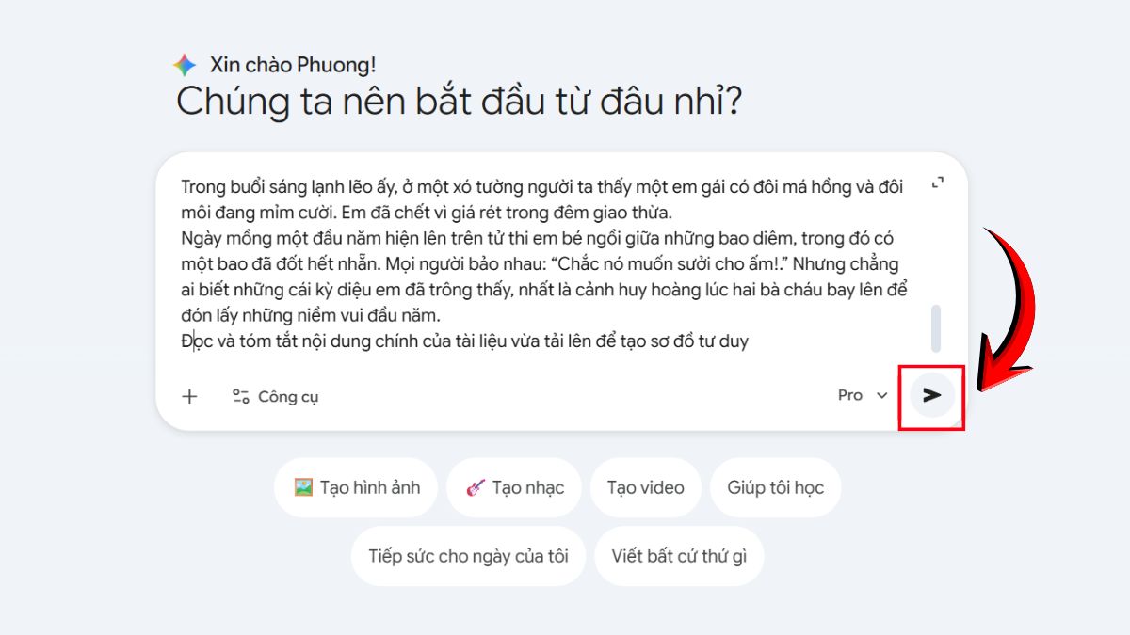Pick the Viết bất cứ thứ gì option
Image resolution: width=1130 pixels, height=635 pixels.
pos(678,556)
